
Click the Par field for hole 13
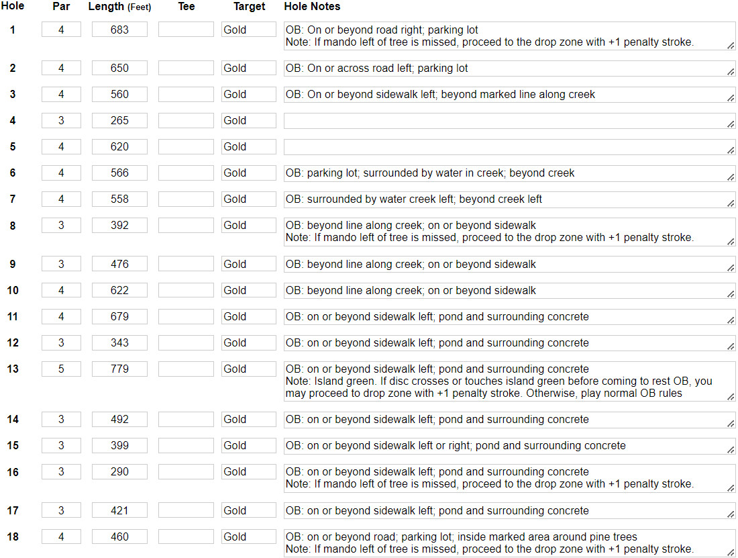coord(61,369)
